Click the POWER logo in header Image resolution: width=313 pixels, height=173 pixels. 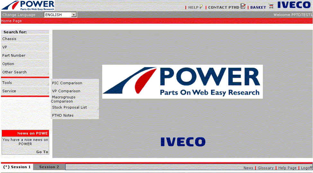(28, 5)
